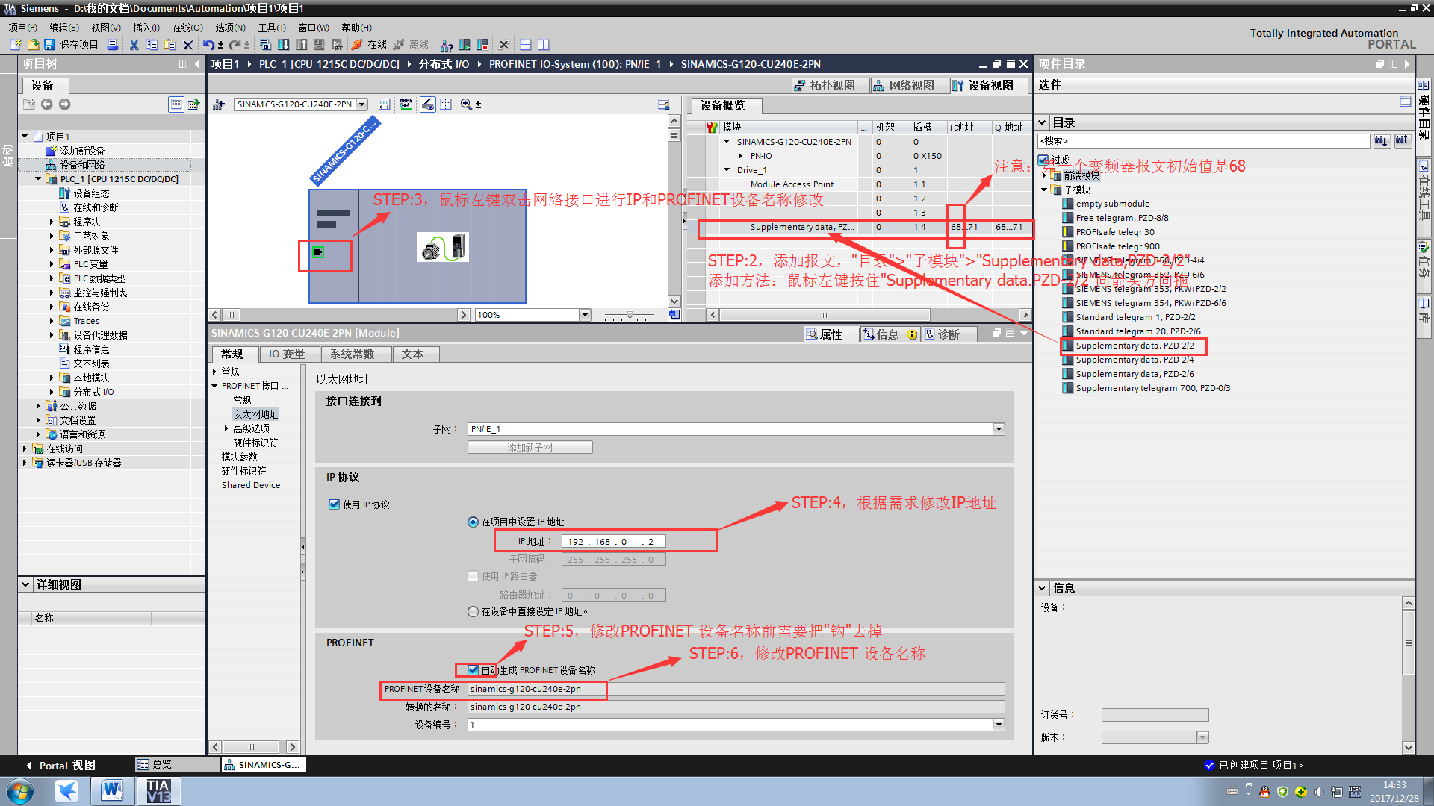The width and height of the screenshot is (1434, 806).
Task: Open the device selector SINAMICS-G120 dropdown
Action: (362, 104)
